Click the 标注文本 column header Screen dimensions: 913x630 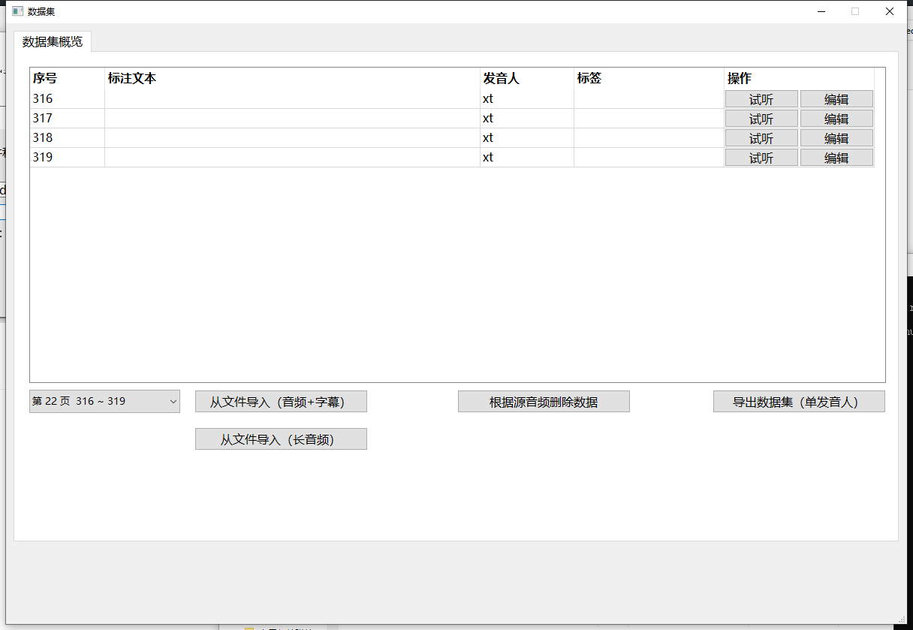click(292, 78)
